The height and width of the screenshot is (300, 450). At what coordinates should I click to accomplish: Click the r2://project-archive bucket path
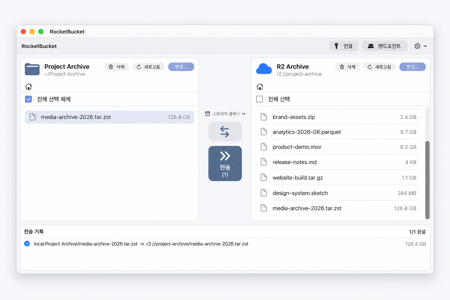point(299,74)
